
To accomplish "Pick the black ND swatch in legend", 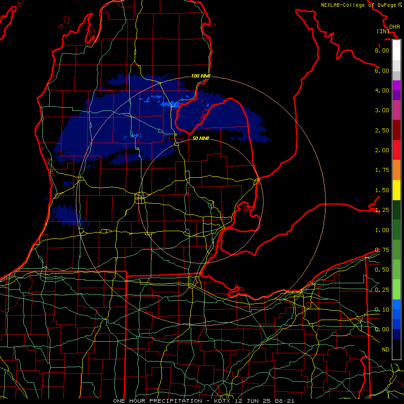I will [x=396, y=349].
